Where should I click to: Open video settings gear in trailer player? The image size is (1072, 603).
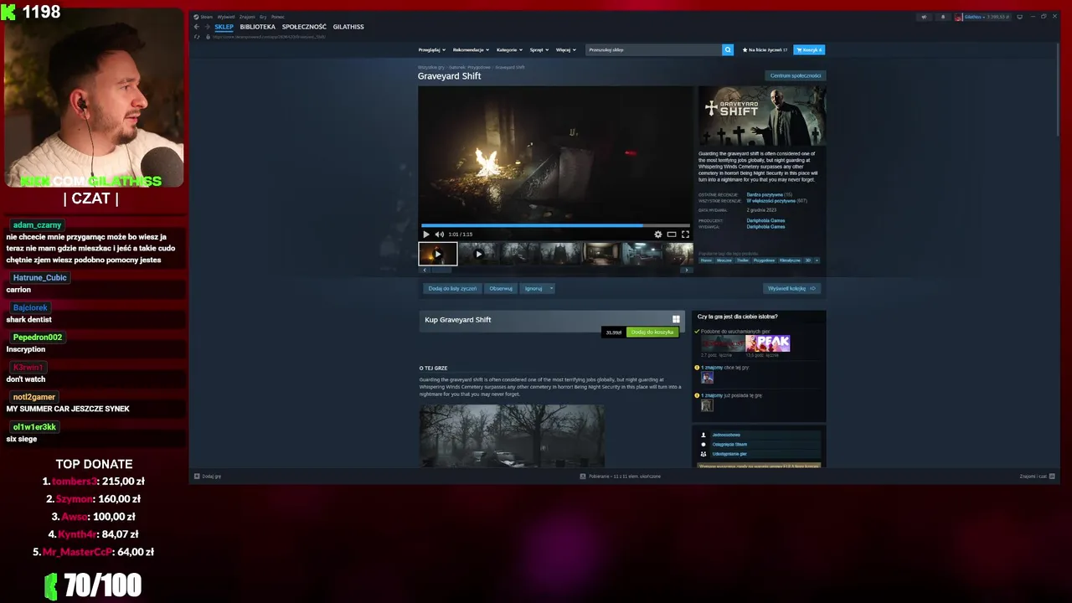click(657, 234)
